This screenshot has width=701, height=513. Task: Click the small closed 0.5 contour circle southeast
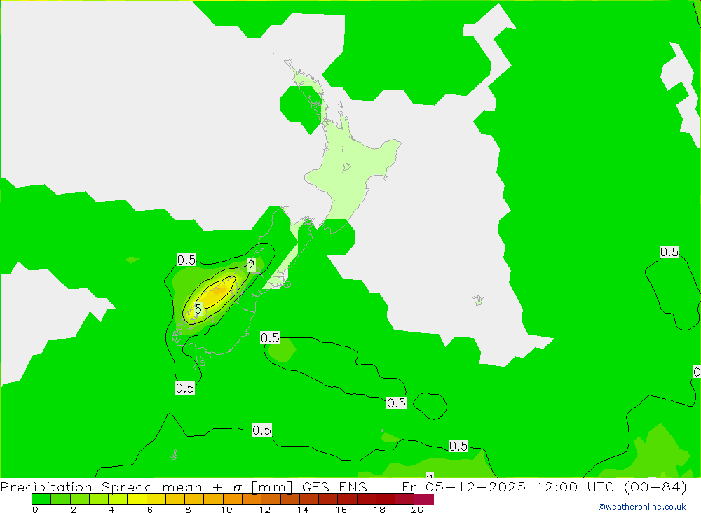click(430, 407)
